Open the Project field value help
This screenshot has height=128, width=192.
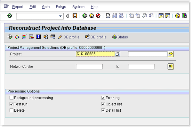[x=117, y=54]
